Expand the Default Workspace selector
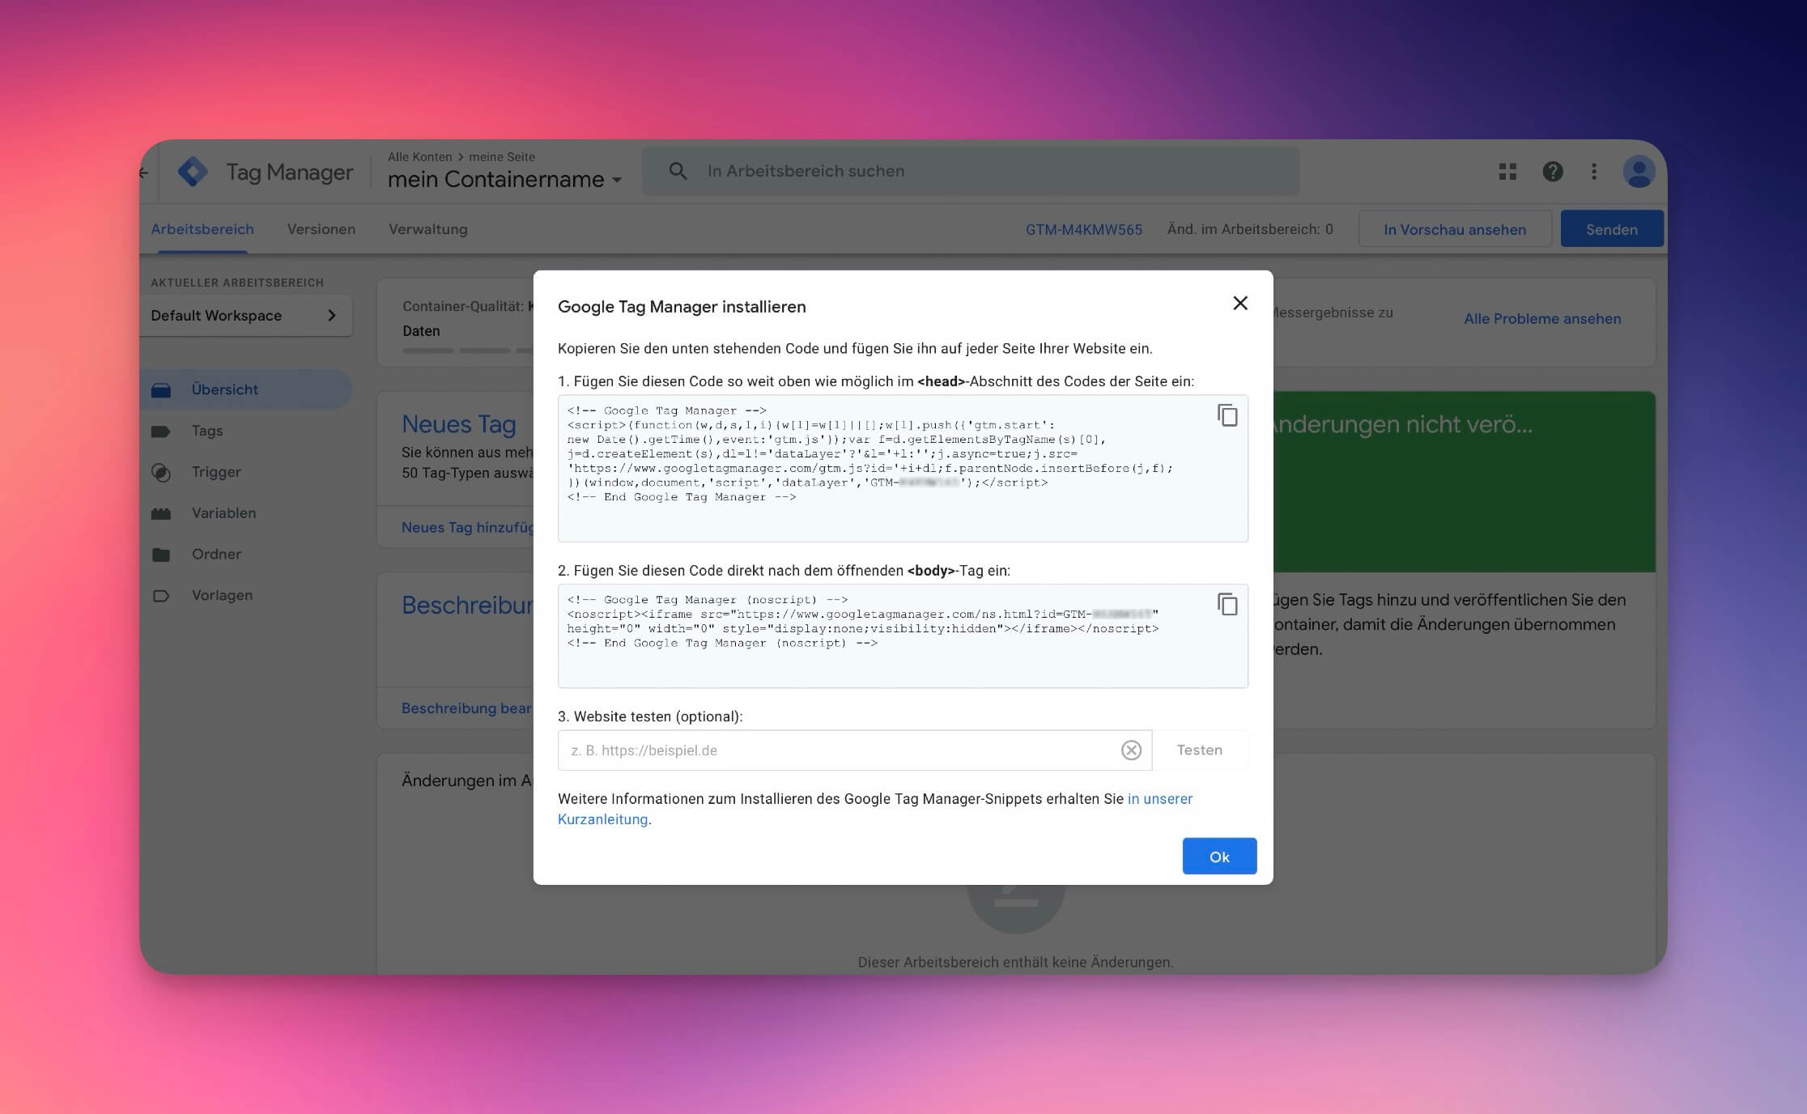Screen dimensions: 1807x1114 (245, 315)
